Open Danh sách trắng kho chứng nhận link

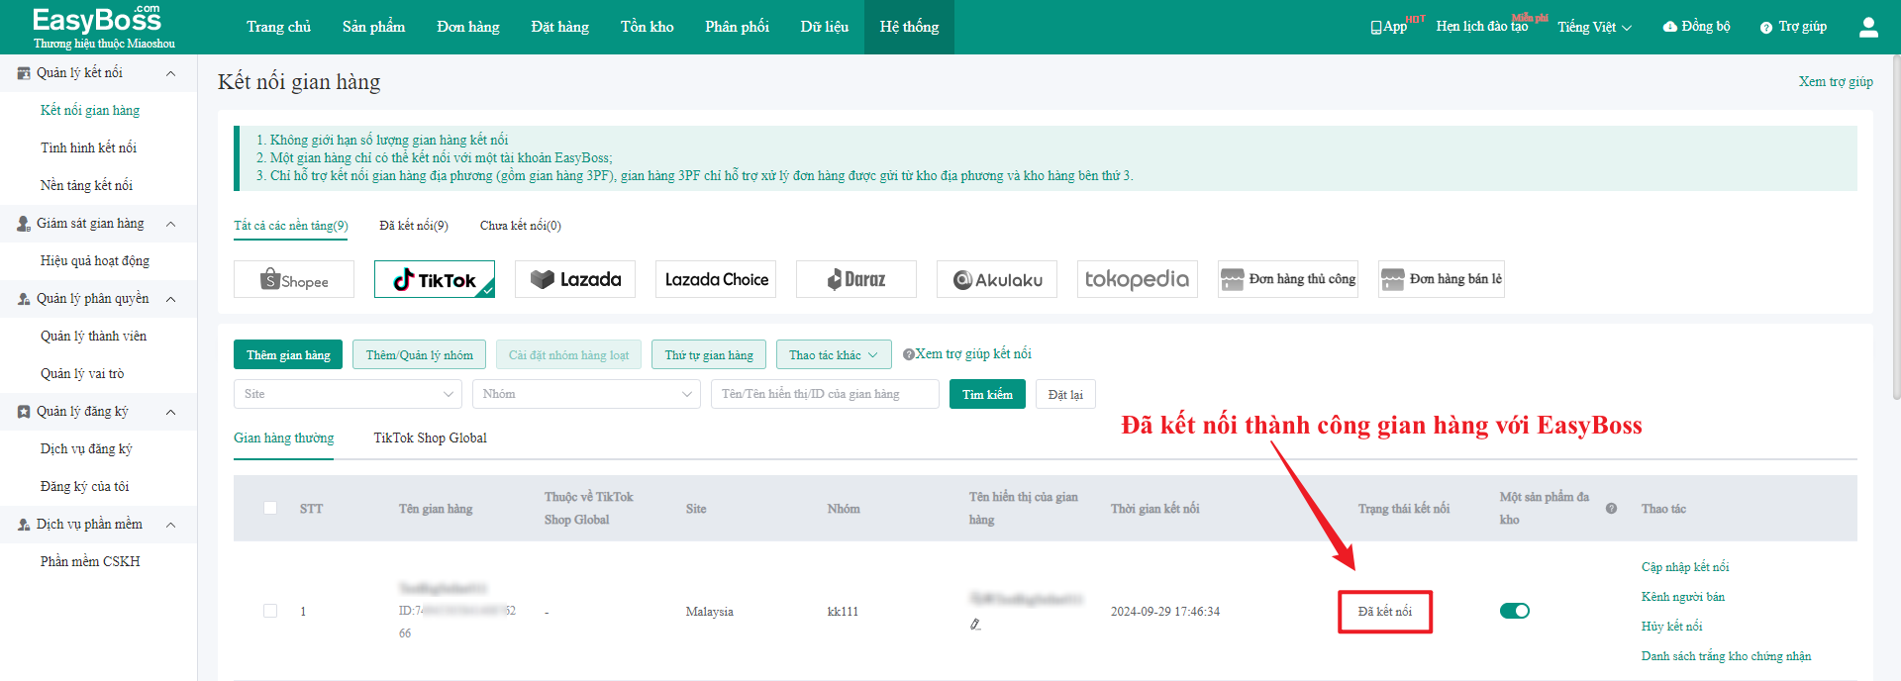(x=1726, y=656)
